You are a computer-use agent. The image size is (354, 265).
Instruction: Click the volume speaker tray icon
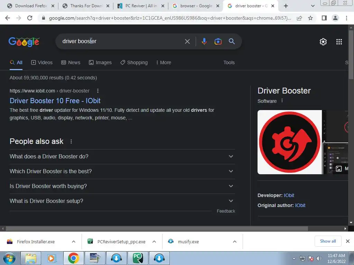(x=319, y=258)
